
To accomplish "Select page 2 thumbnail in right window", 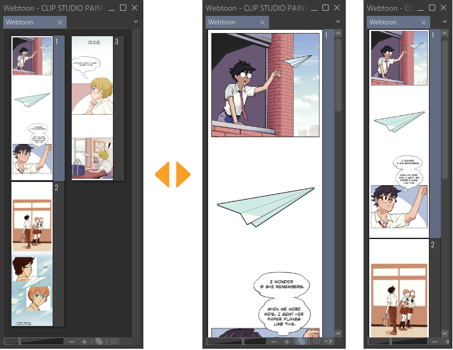I will pyautogui.click(x=399, y=288).
